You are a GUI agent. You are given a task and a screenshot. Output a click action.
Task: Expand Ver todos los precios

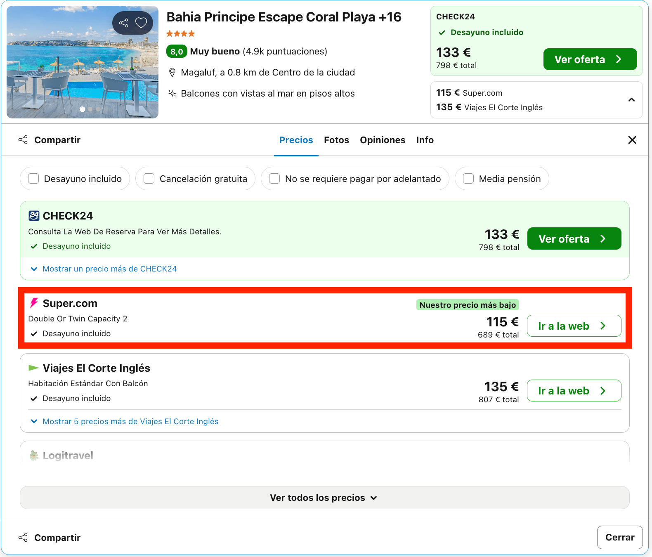(x=324, y=498)
